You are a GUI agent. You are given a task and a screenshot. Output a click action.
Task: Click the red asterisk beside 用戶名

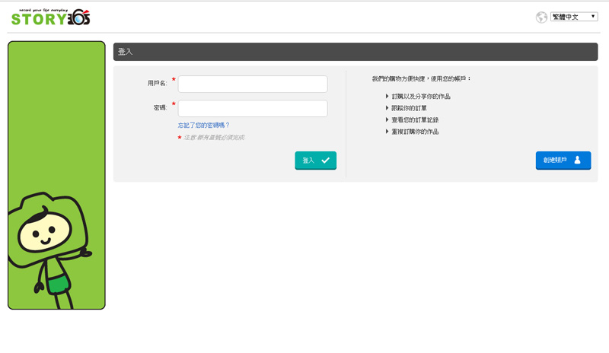pyautogui.click(x=174, y=79)
